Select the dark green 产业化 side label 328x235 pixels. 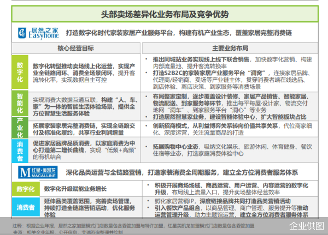click(x=20, y=128)
